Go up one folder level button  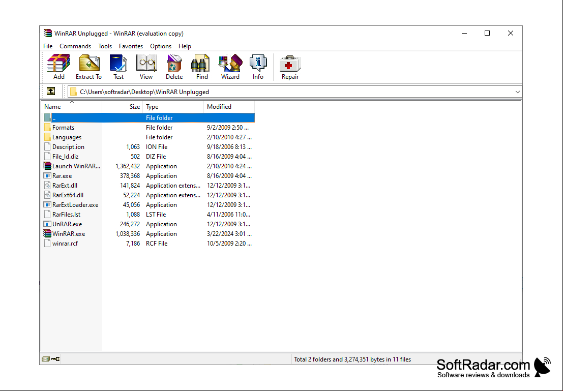point(51,91)
